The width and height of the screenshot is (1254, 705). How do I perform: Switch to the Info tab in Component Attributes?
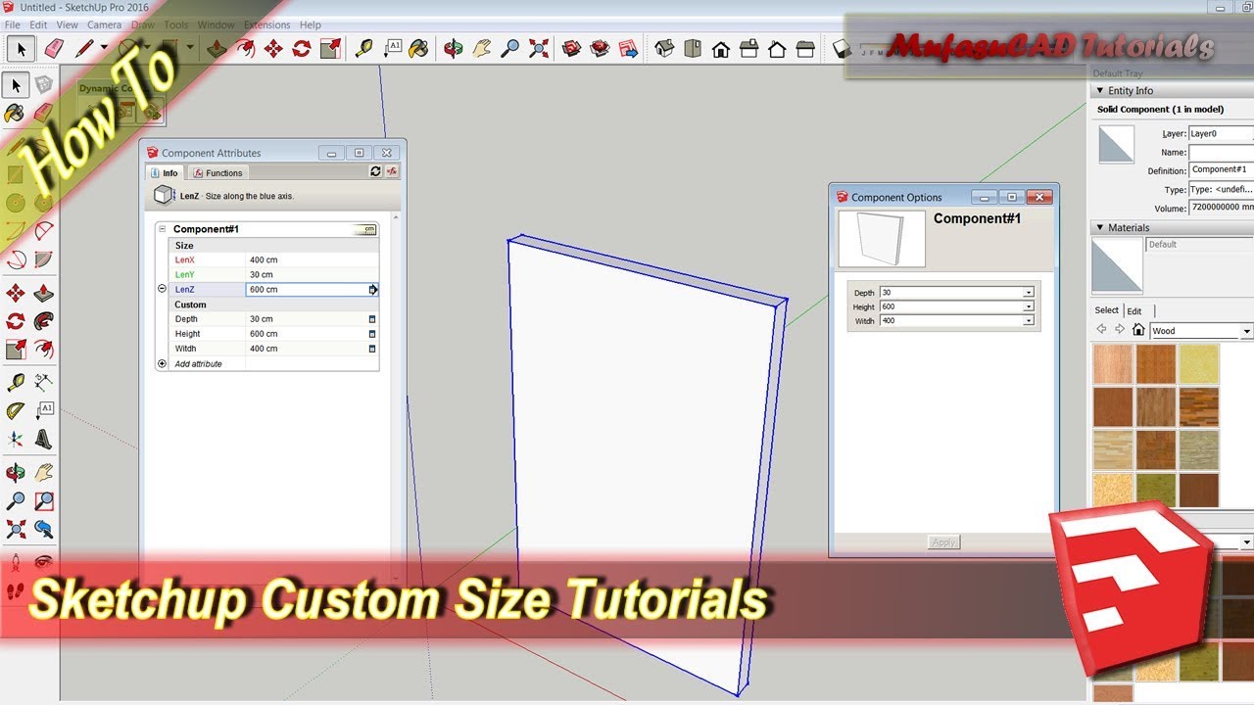click(164, 172)
